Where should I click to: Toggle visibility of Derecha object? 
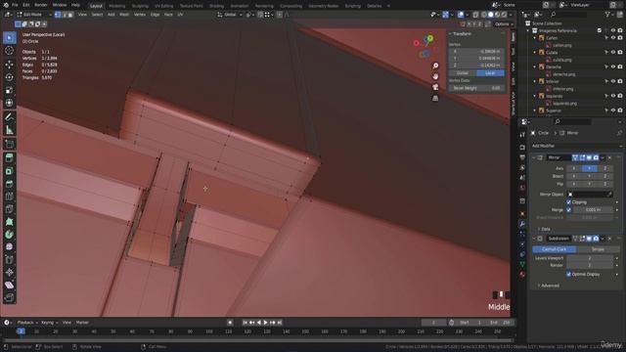pos(613,66)
